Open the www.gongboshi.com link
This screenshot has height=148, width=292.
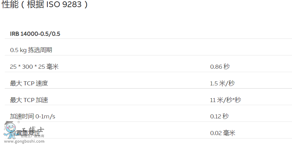tap(24, 141)
